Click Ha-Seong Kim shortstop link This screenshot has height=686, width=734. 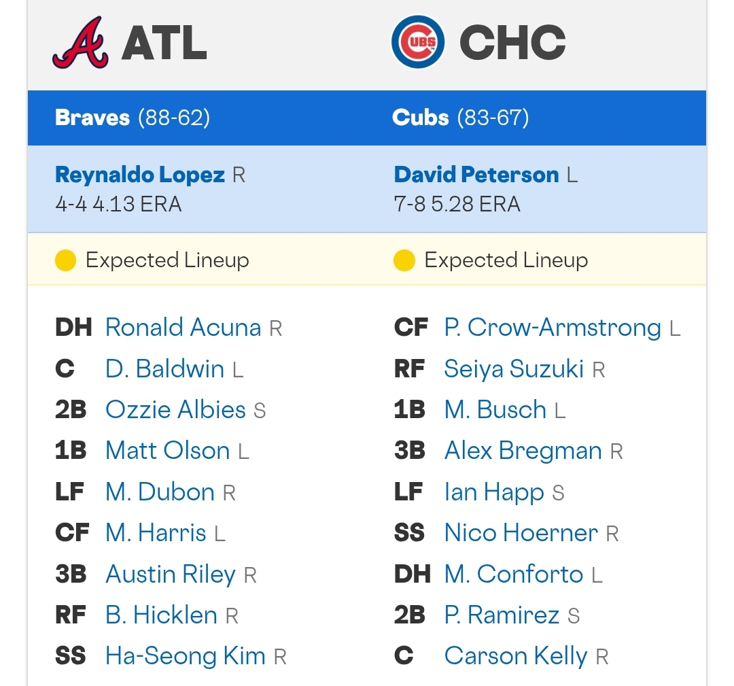(186, 656)
